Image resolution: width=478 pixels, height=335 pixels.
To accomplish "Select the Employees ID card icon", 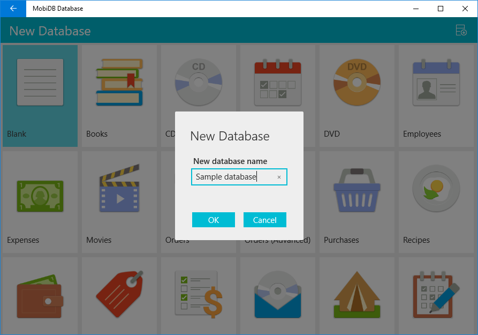I will click(x=436, y=82).
